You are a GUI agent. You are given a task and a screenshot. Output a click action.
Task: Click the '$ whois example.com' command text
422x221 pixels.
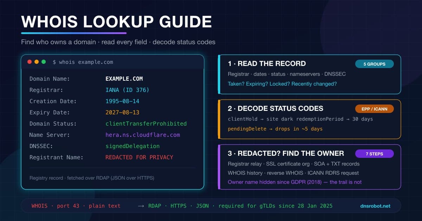pyautogui.click(x=83, y=62)
